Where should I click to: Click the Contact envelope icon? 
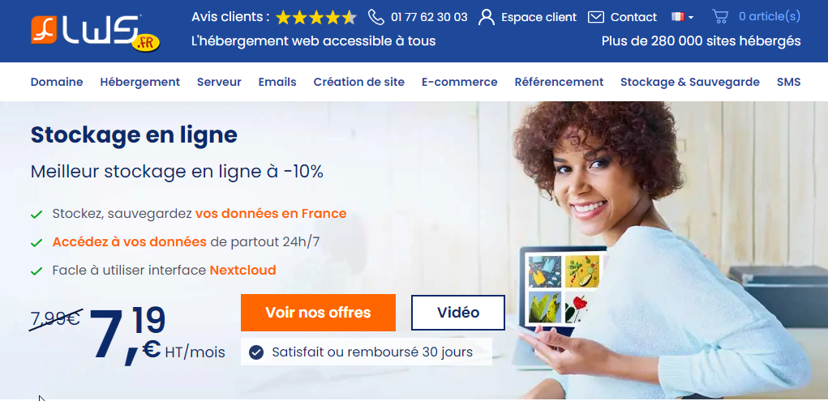coord(595,17)
